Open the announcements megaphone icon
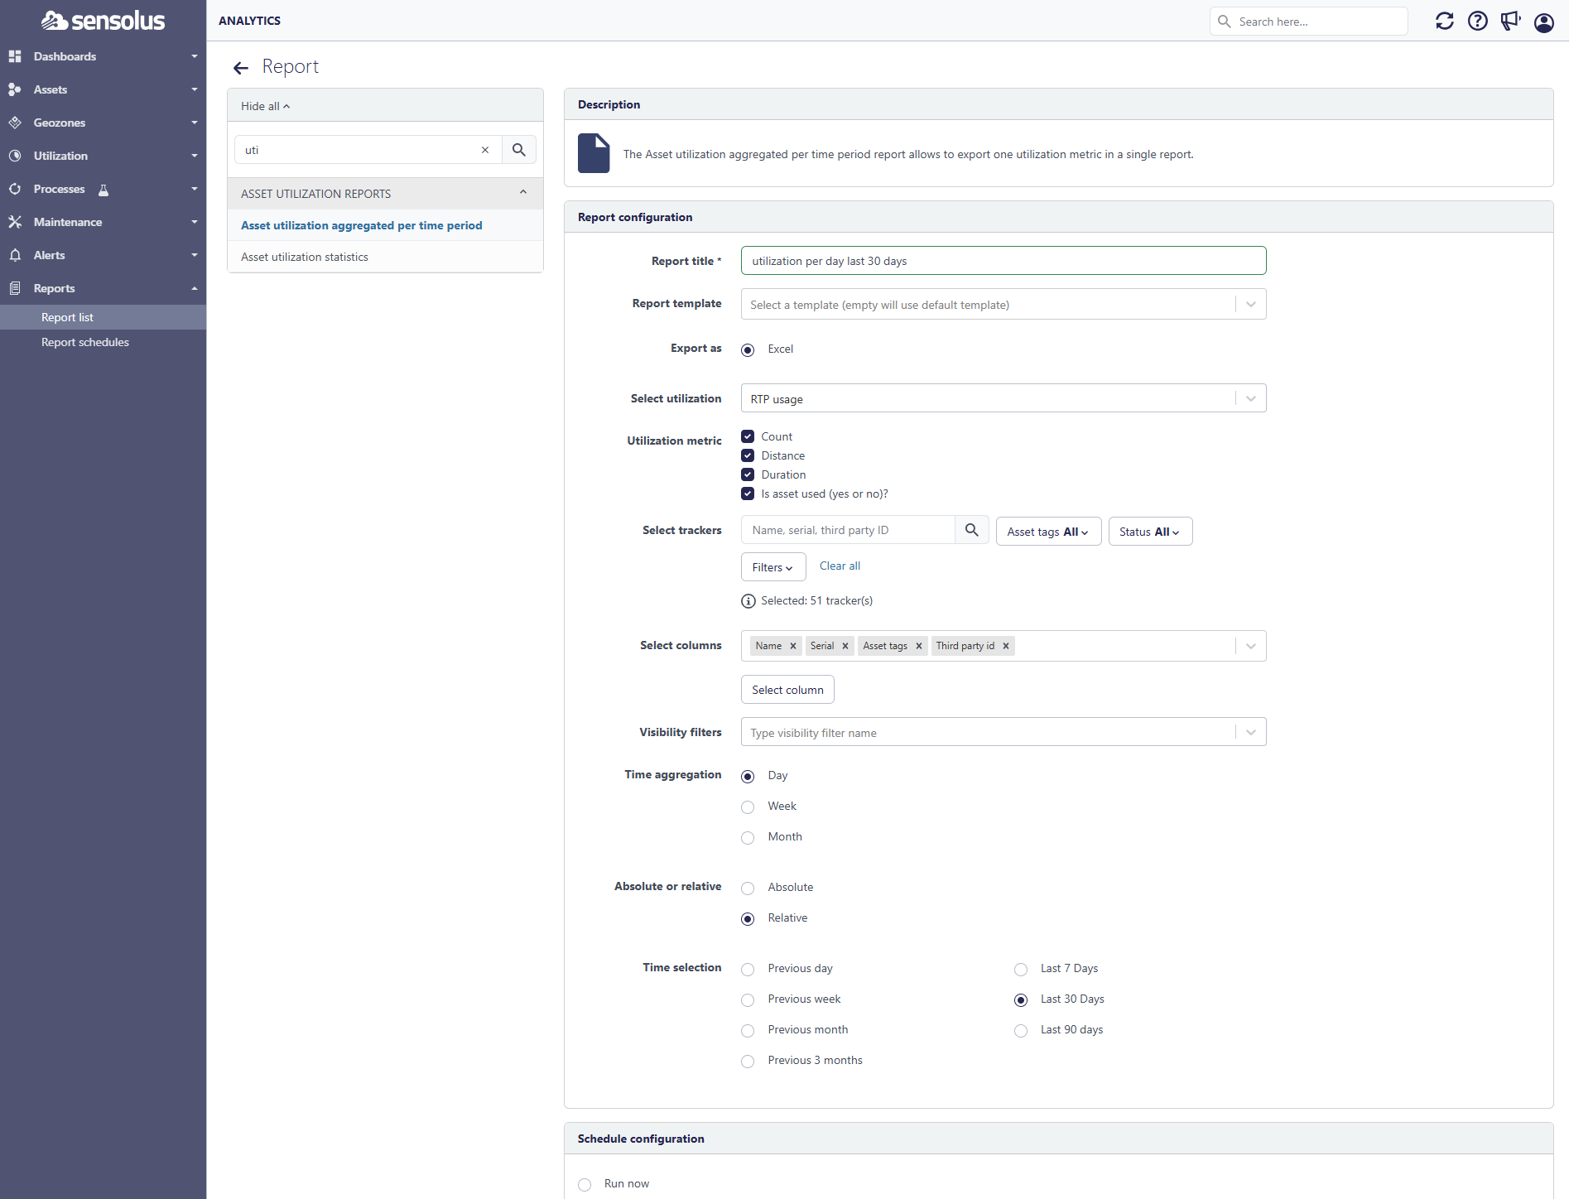 (x=1511, y=21)
